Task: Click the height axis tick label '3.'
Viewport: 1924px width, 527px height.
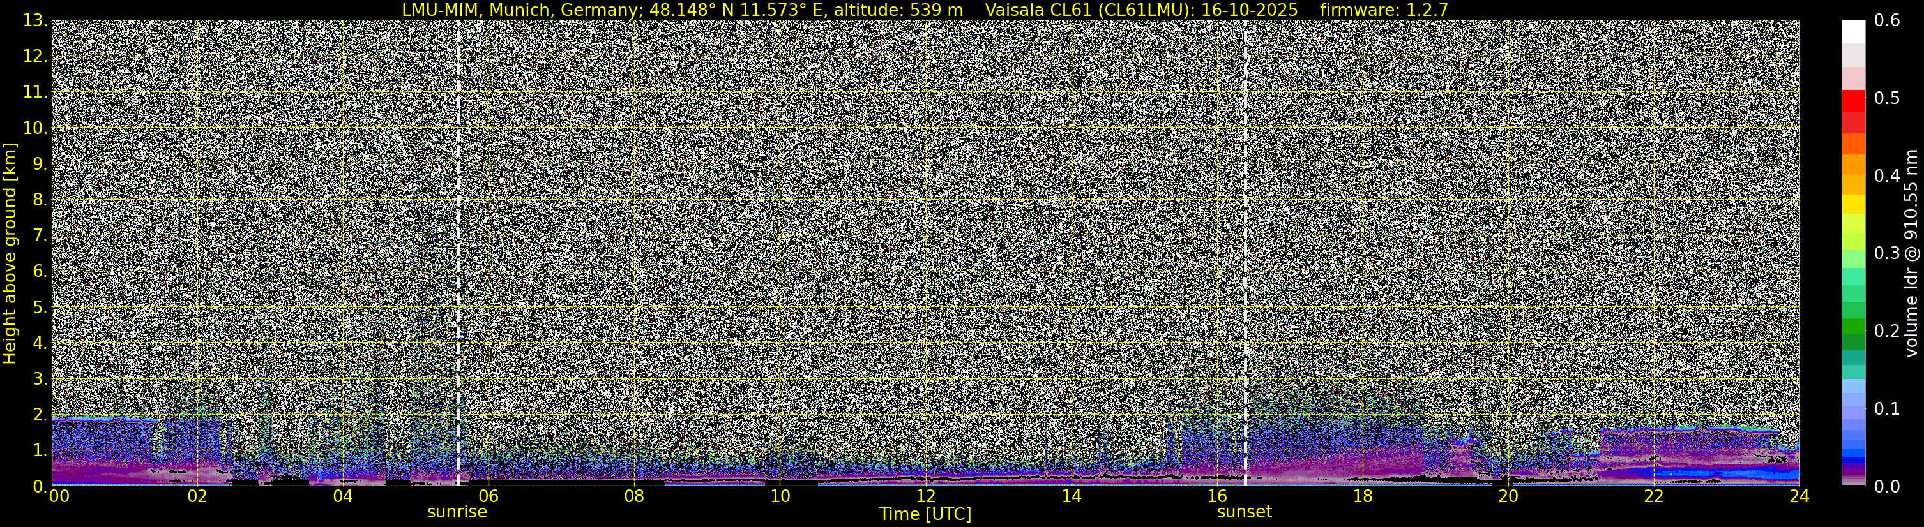Action: [x=40, y=378]
